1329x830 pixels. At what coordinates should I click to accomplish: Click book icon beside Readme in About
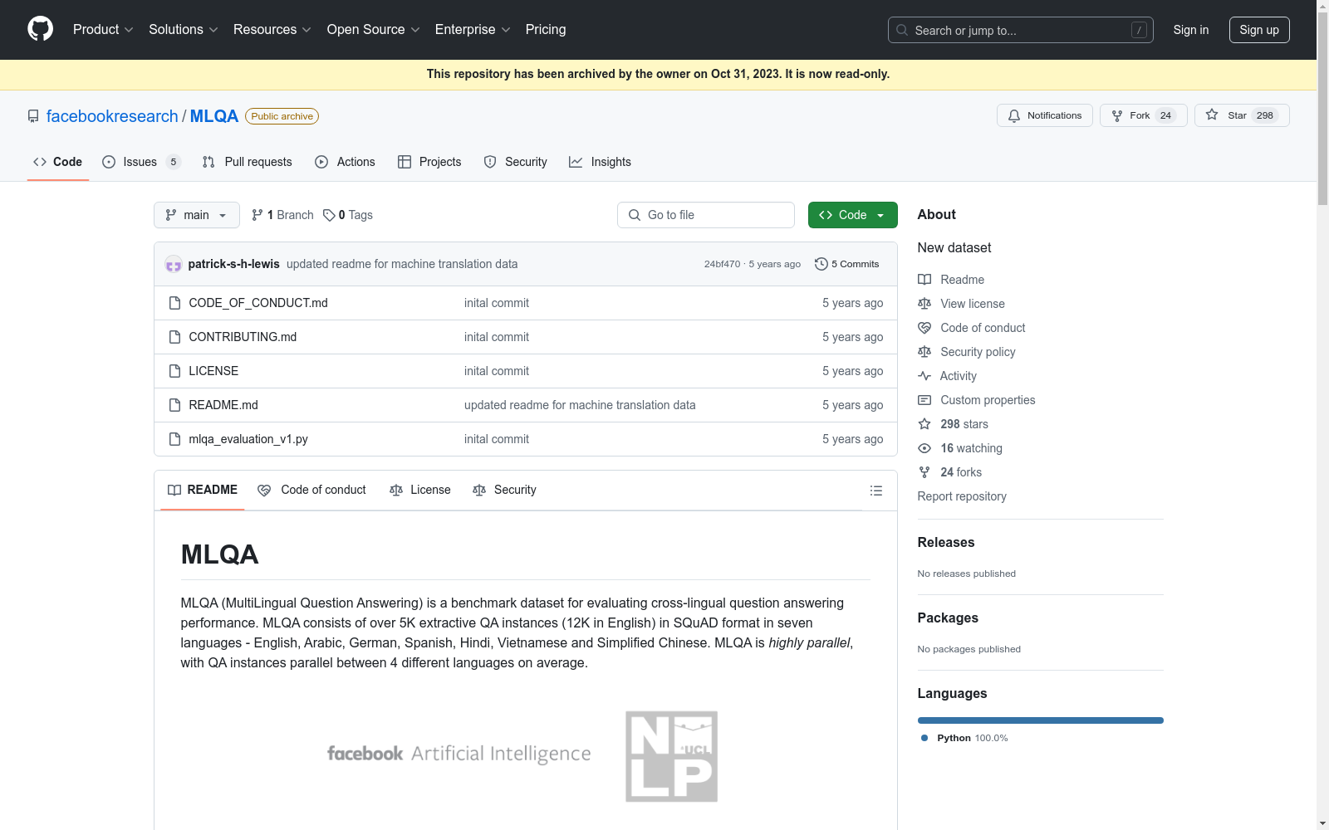coord(924,280)
